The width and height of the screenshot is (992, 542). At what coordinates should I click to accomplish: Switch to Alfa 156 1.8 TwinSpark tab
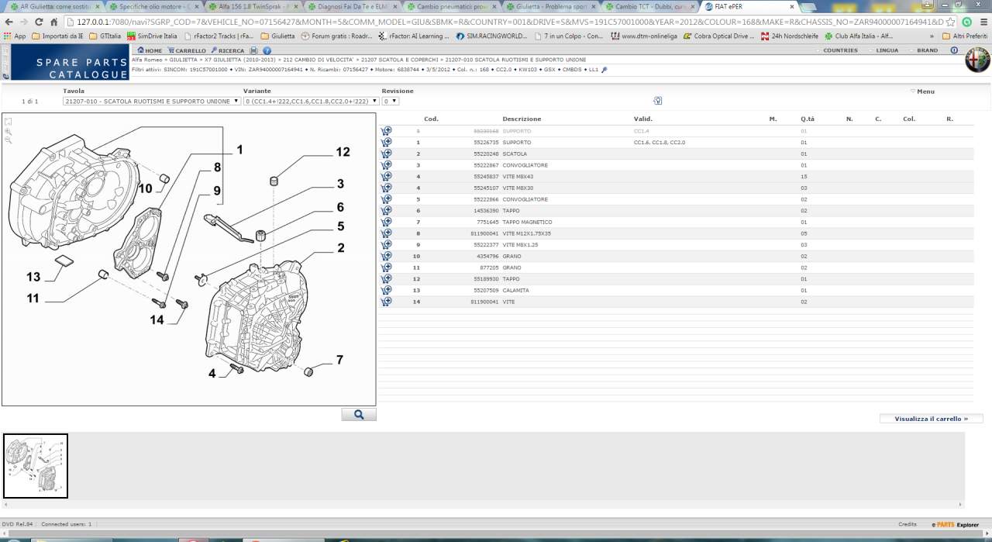pyautogui.click(x=253, y=6)
